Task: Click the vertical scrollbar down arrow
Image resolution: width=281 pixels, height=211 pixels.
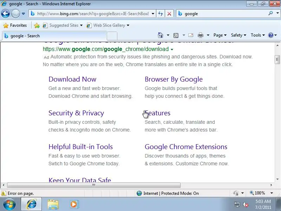Action: tap(277, 179)
